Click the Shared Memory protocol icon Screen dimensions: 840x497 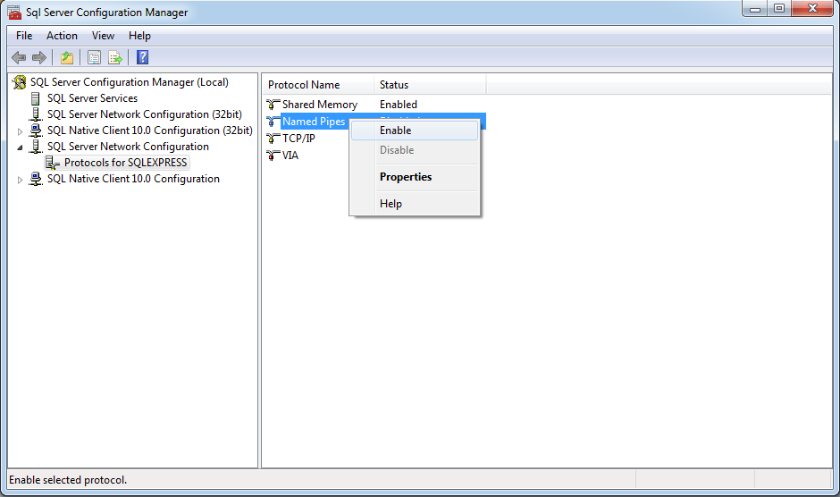coord(273,105)
